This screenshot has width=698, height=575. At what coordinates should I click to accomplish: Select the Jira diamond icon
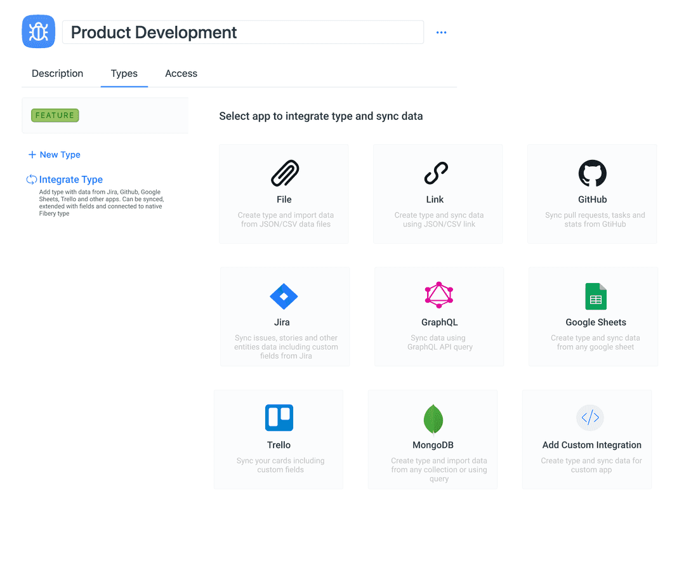point(283,296)
